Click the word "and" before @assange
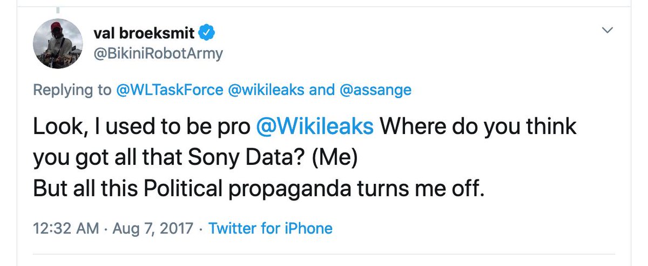Viewport: 648px width, 266px height. [321, 90]
